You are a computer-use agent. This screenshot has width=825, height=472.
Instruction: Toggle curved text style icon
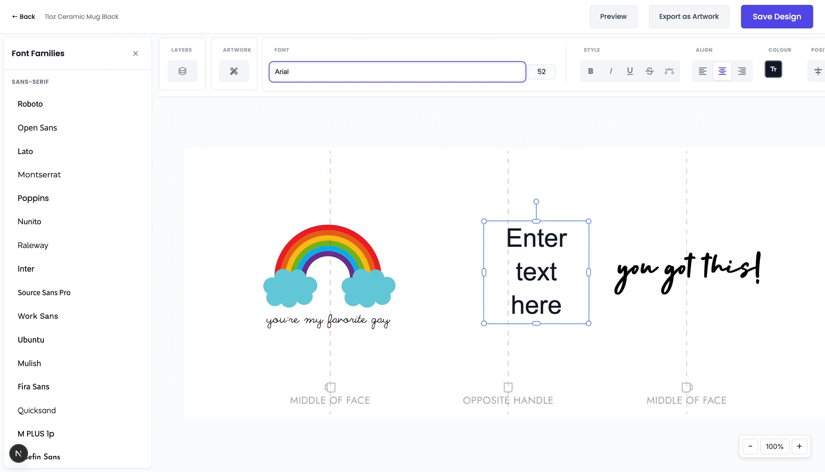point(669,71)
